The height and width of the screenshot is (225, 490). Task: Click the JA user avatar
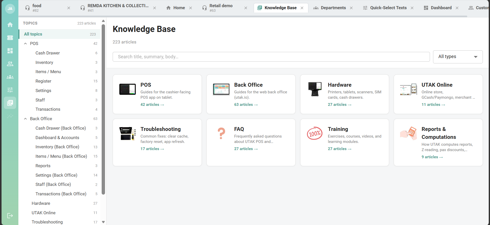[10, 8]
